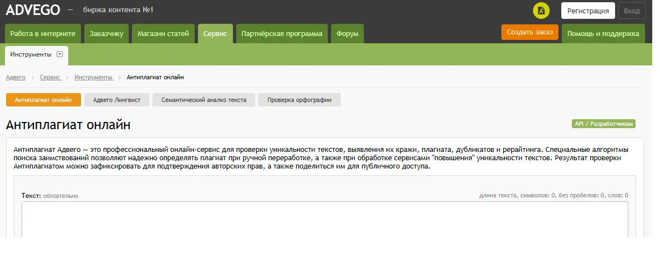Viewport: 660px width, 265px height.
Task: Click the биржа контента №1 tagline
Action: click(118, 9)
